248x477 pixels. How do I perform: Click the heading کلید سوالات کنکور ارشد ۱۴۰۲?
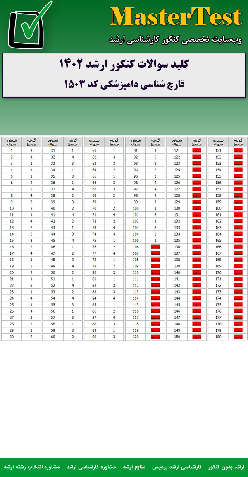point(124,65)
